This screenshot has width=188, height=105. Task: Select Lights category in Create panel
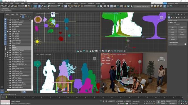(x=174, y=17)
